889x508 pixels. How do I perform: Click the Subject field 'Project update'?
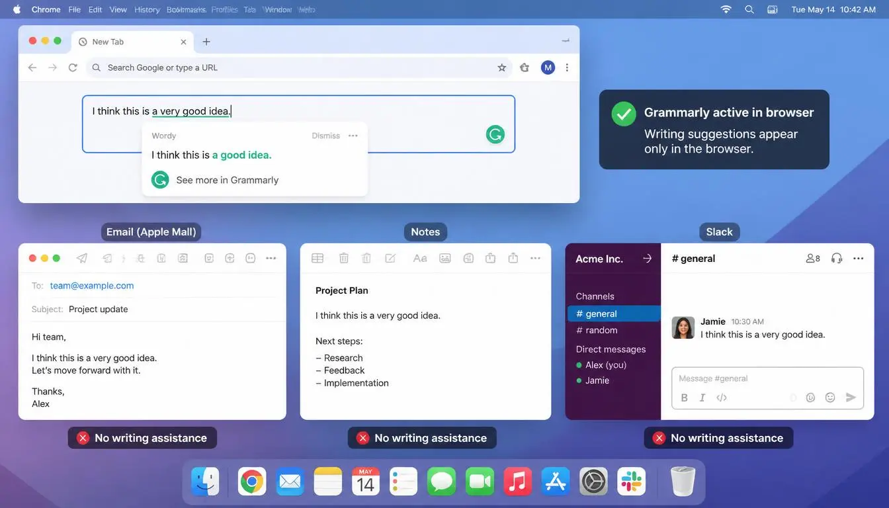point(99,309)
